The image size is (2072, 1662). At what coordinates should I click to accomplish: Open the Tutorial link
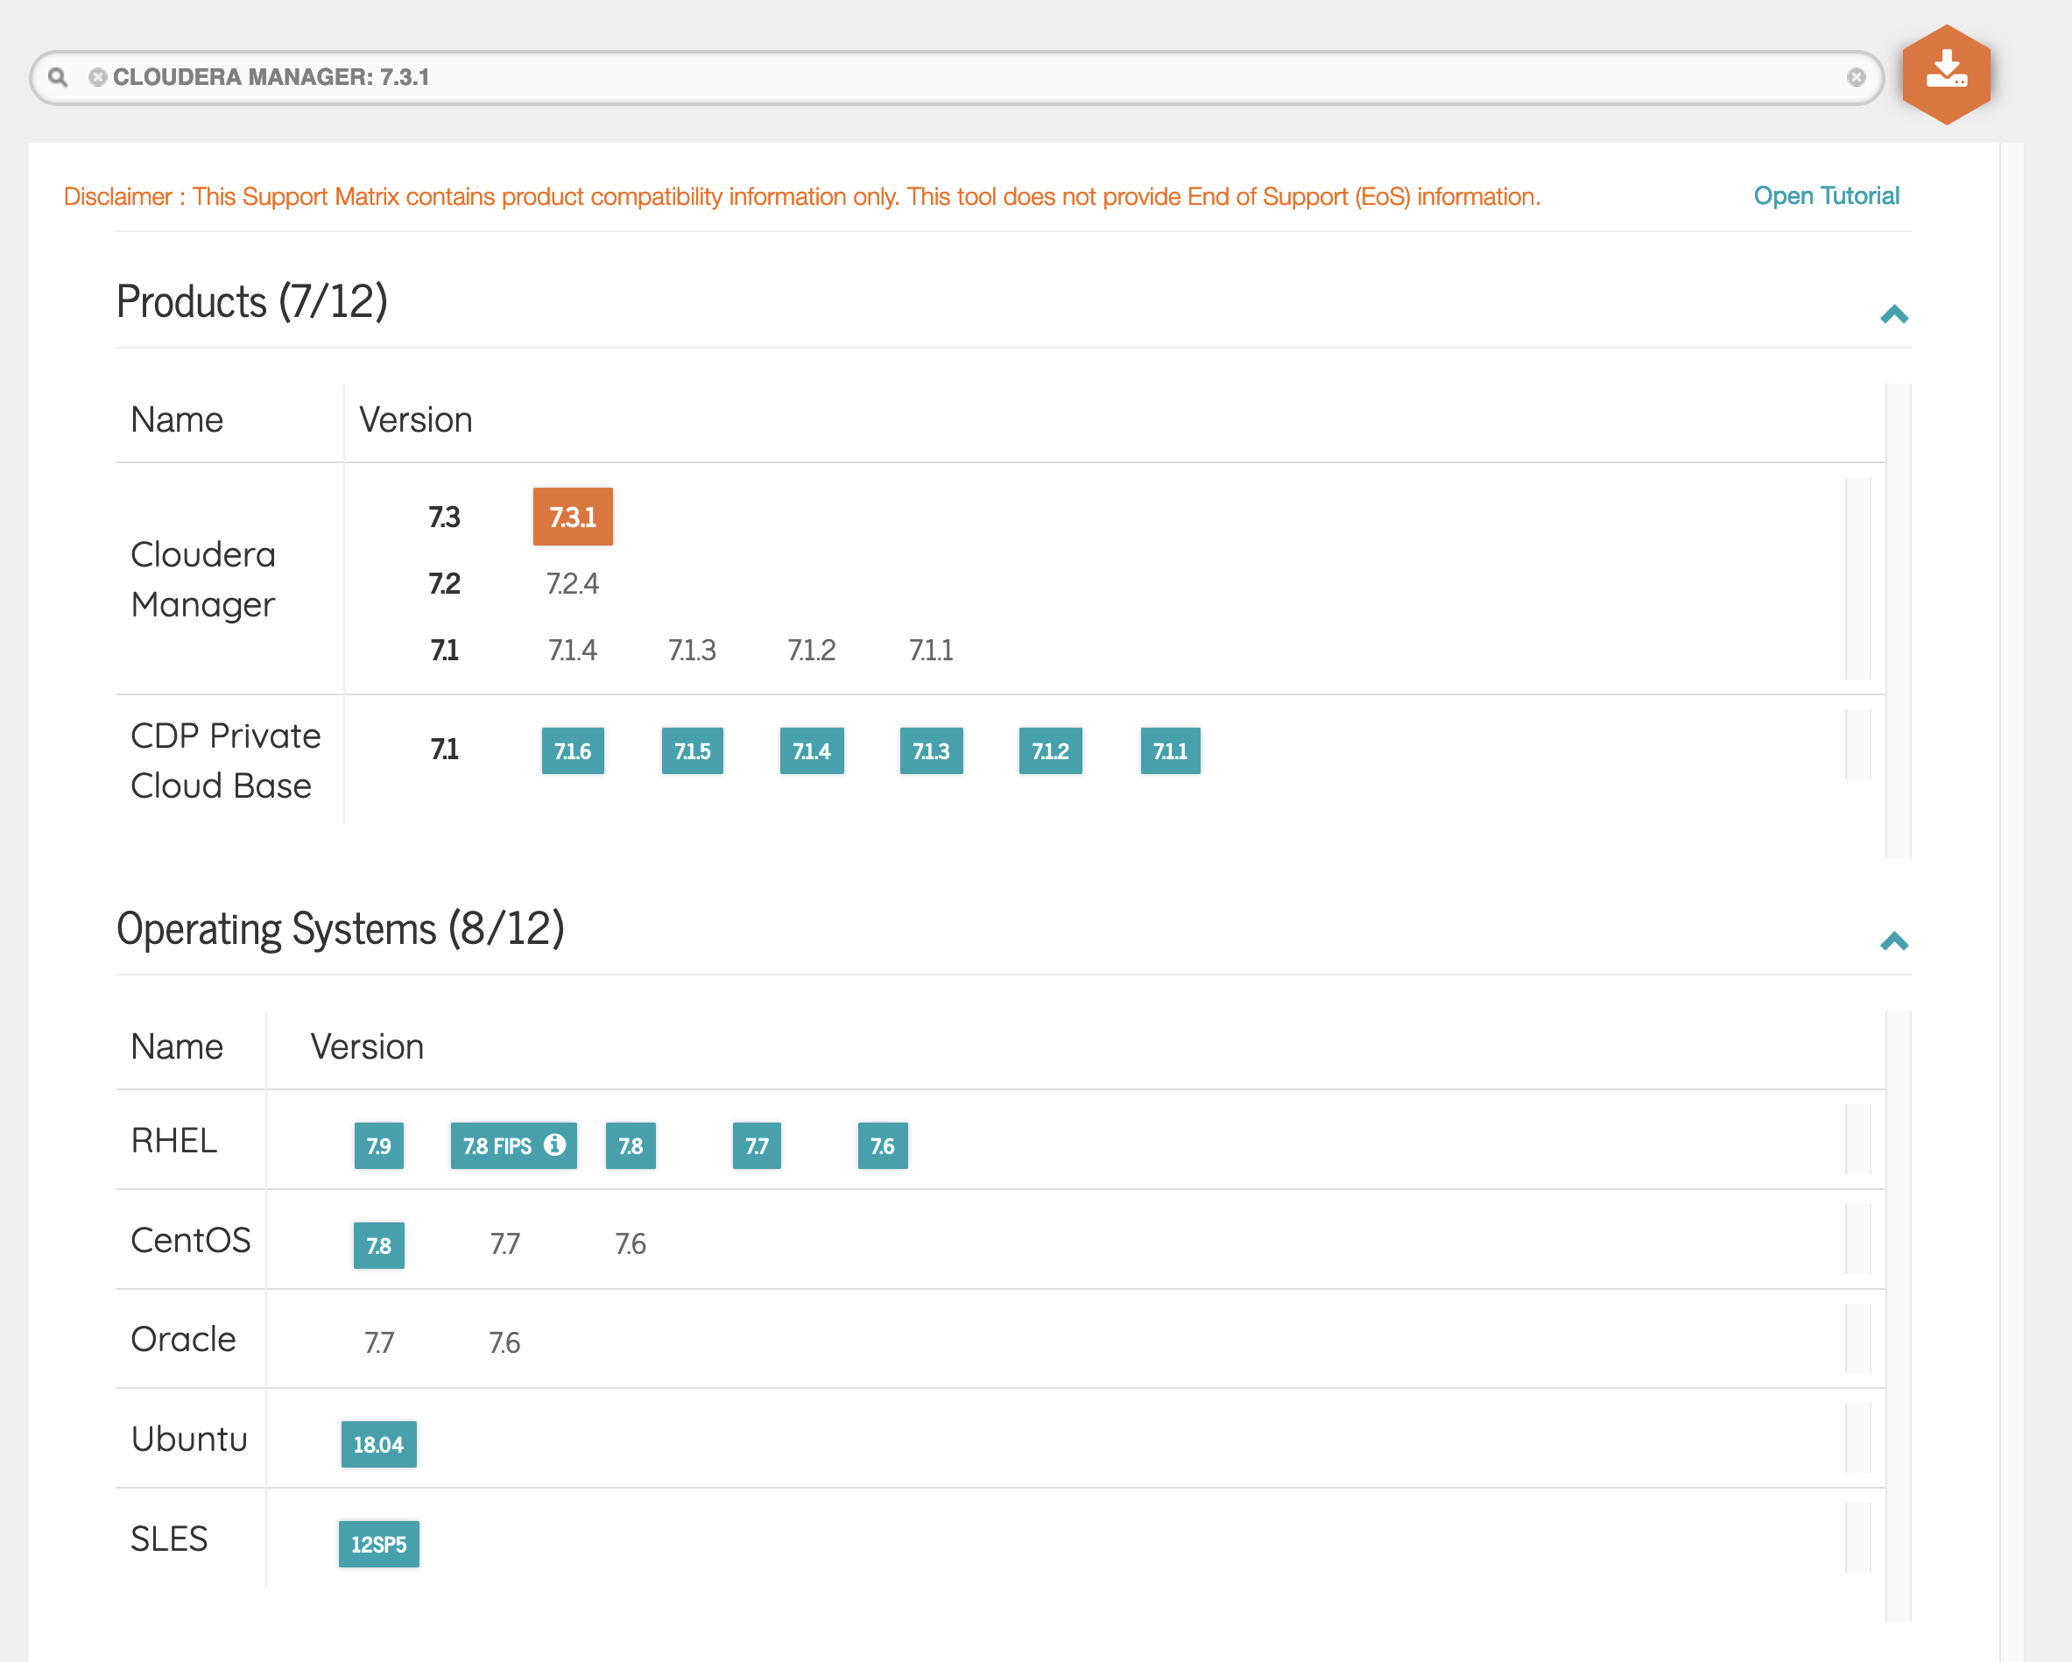click(x=1826, y=195)
